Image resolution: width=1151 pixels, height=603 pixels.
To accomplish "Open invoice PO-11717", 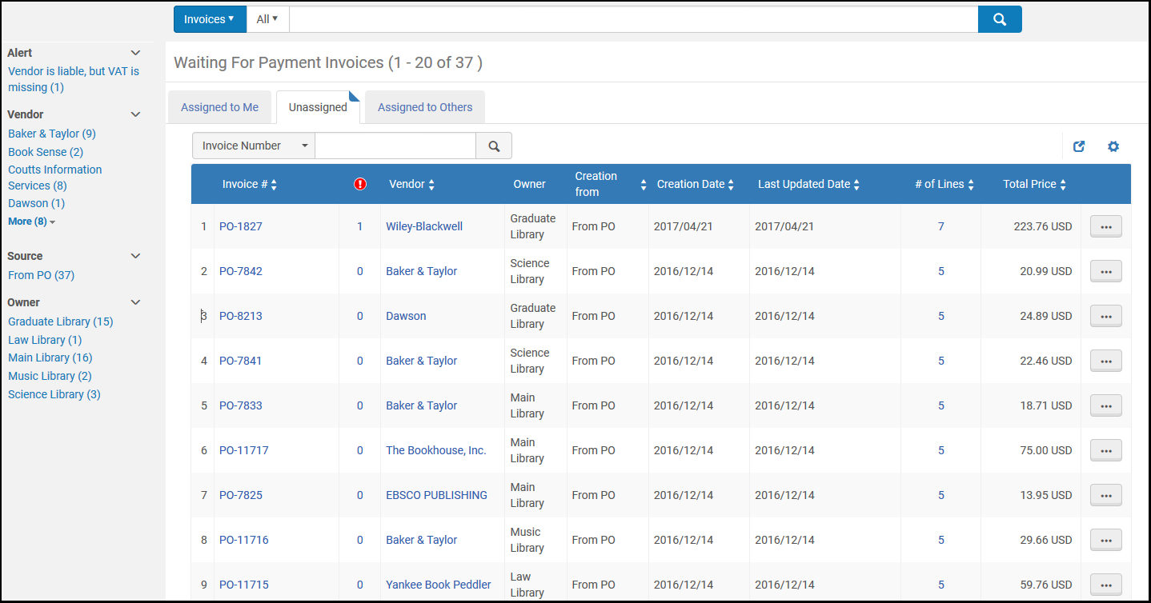I will pyautogui.click(x=244, y=450).
